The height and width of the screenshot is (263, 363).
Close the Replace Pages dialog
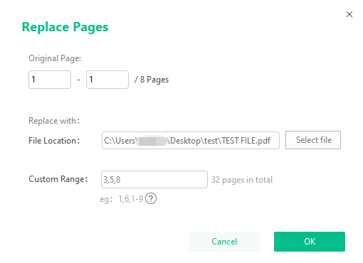[349, 14]
